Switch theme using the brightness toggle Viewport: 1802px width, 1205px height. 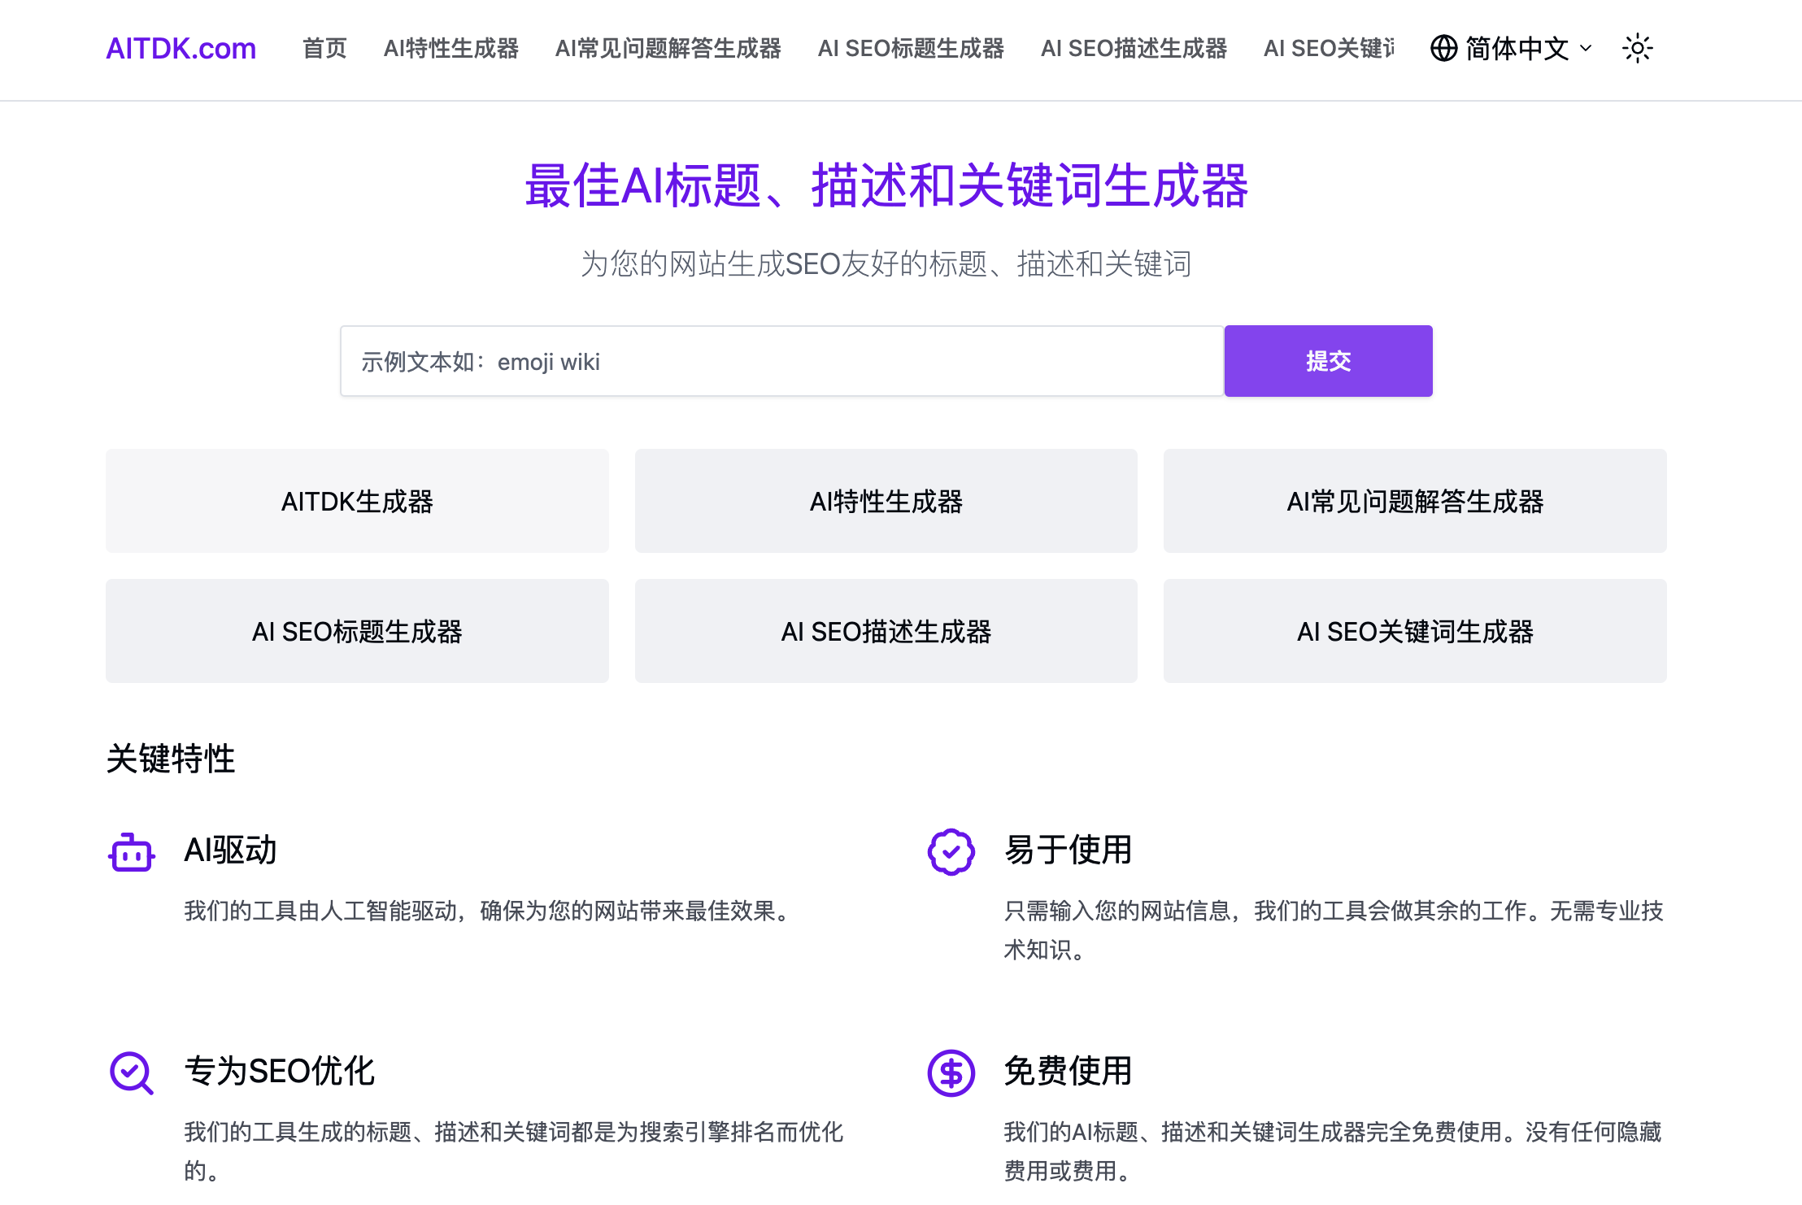point(1637,49)
